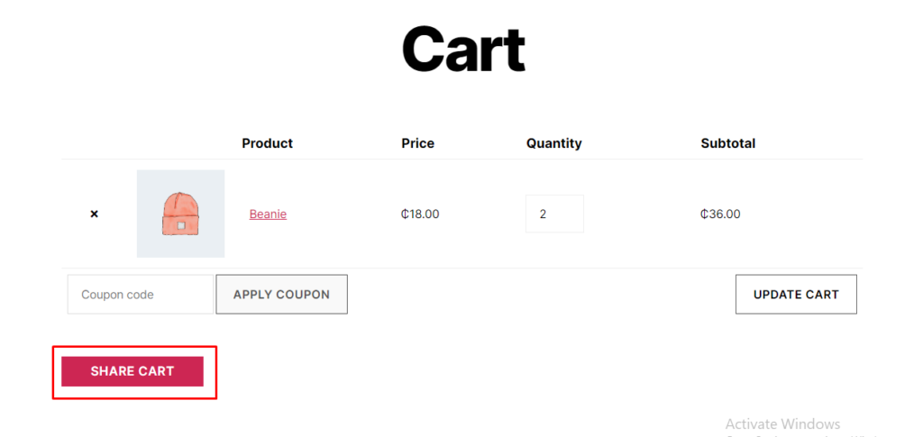
Task: Open the Beanie product thumbnail image
Action: click(180, 214)
